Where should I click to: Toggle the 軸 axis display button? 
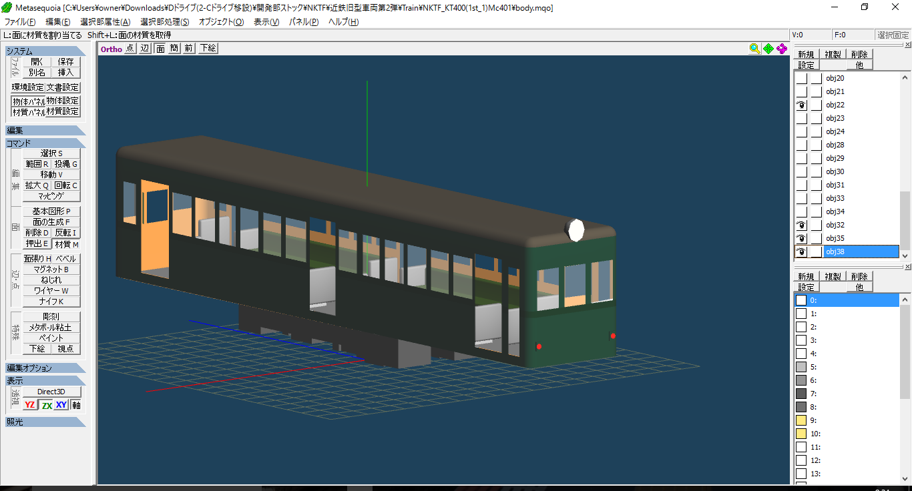click(x=76, y=405)
